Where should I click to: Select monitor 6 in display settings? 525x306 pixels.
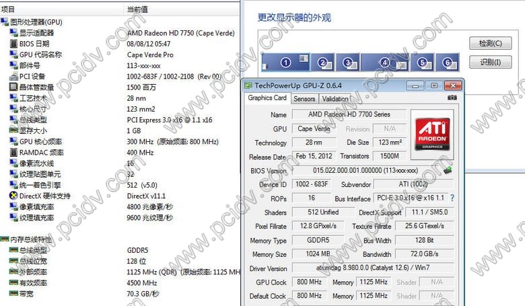[x=448, y=63]
